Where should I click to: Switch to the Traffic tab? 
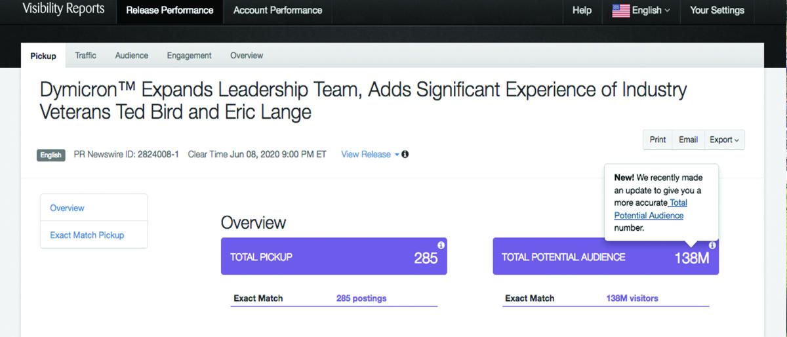(x=85, y=56)
